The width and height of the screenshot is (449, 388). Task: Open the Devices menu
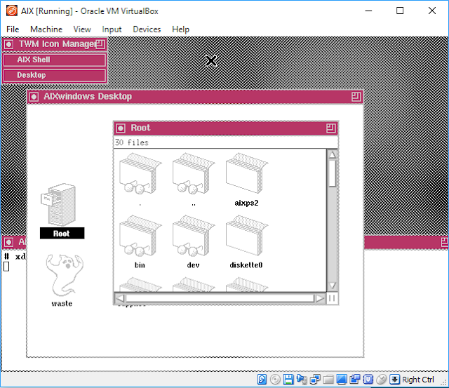pos(147,29)
